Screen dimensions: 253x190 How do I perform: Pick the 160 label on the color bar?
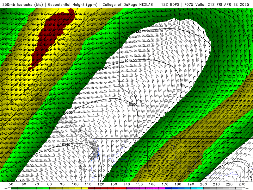(152, 184)
